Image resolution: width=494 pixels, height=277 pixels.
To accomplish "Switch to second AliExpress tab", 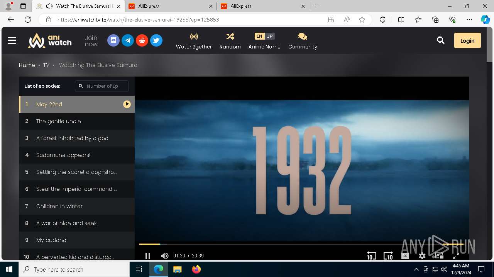I will (x=262, y=6).
